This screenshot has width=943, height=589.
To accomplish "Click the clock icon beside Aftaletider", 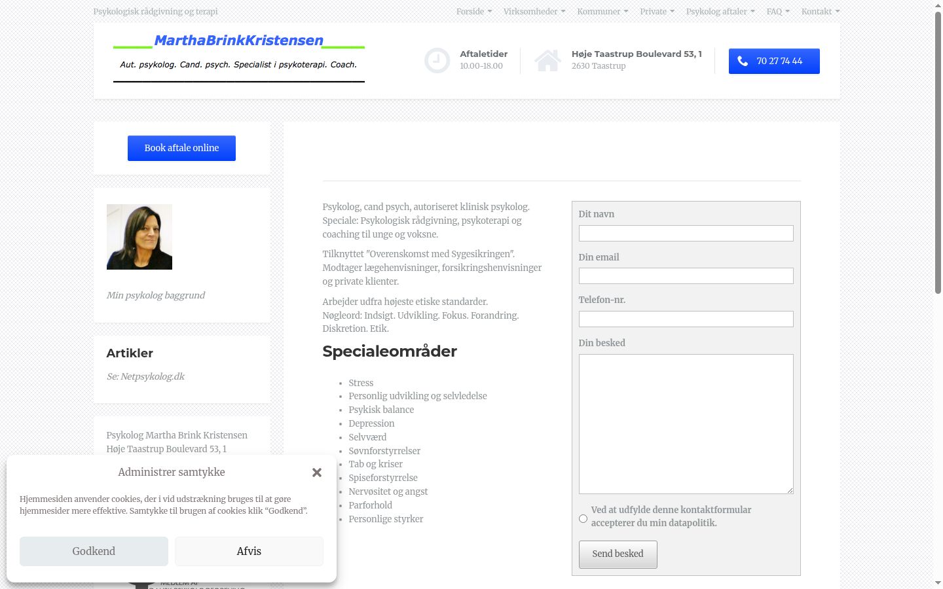I will pyautogui.click(x=437, y=61).
